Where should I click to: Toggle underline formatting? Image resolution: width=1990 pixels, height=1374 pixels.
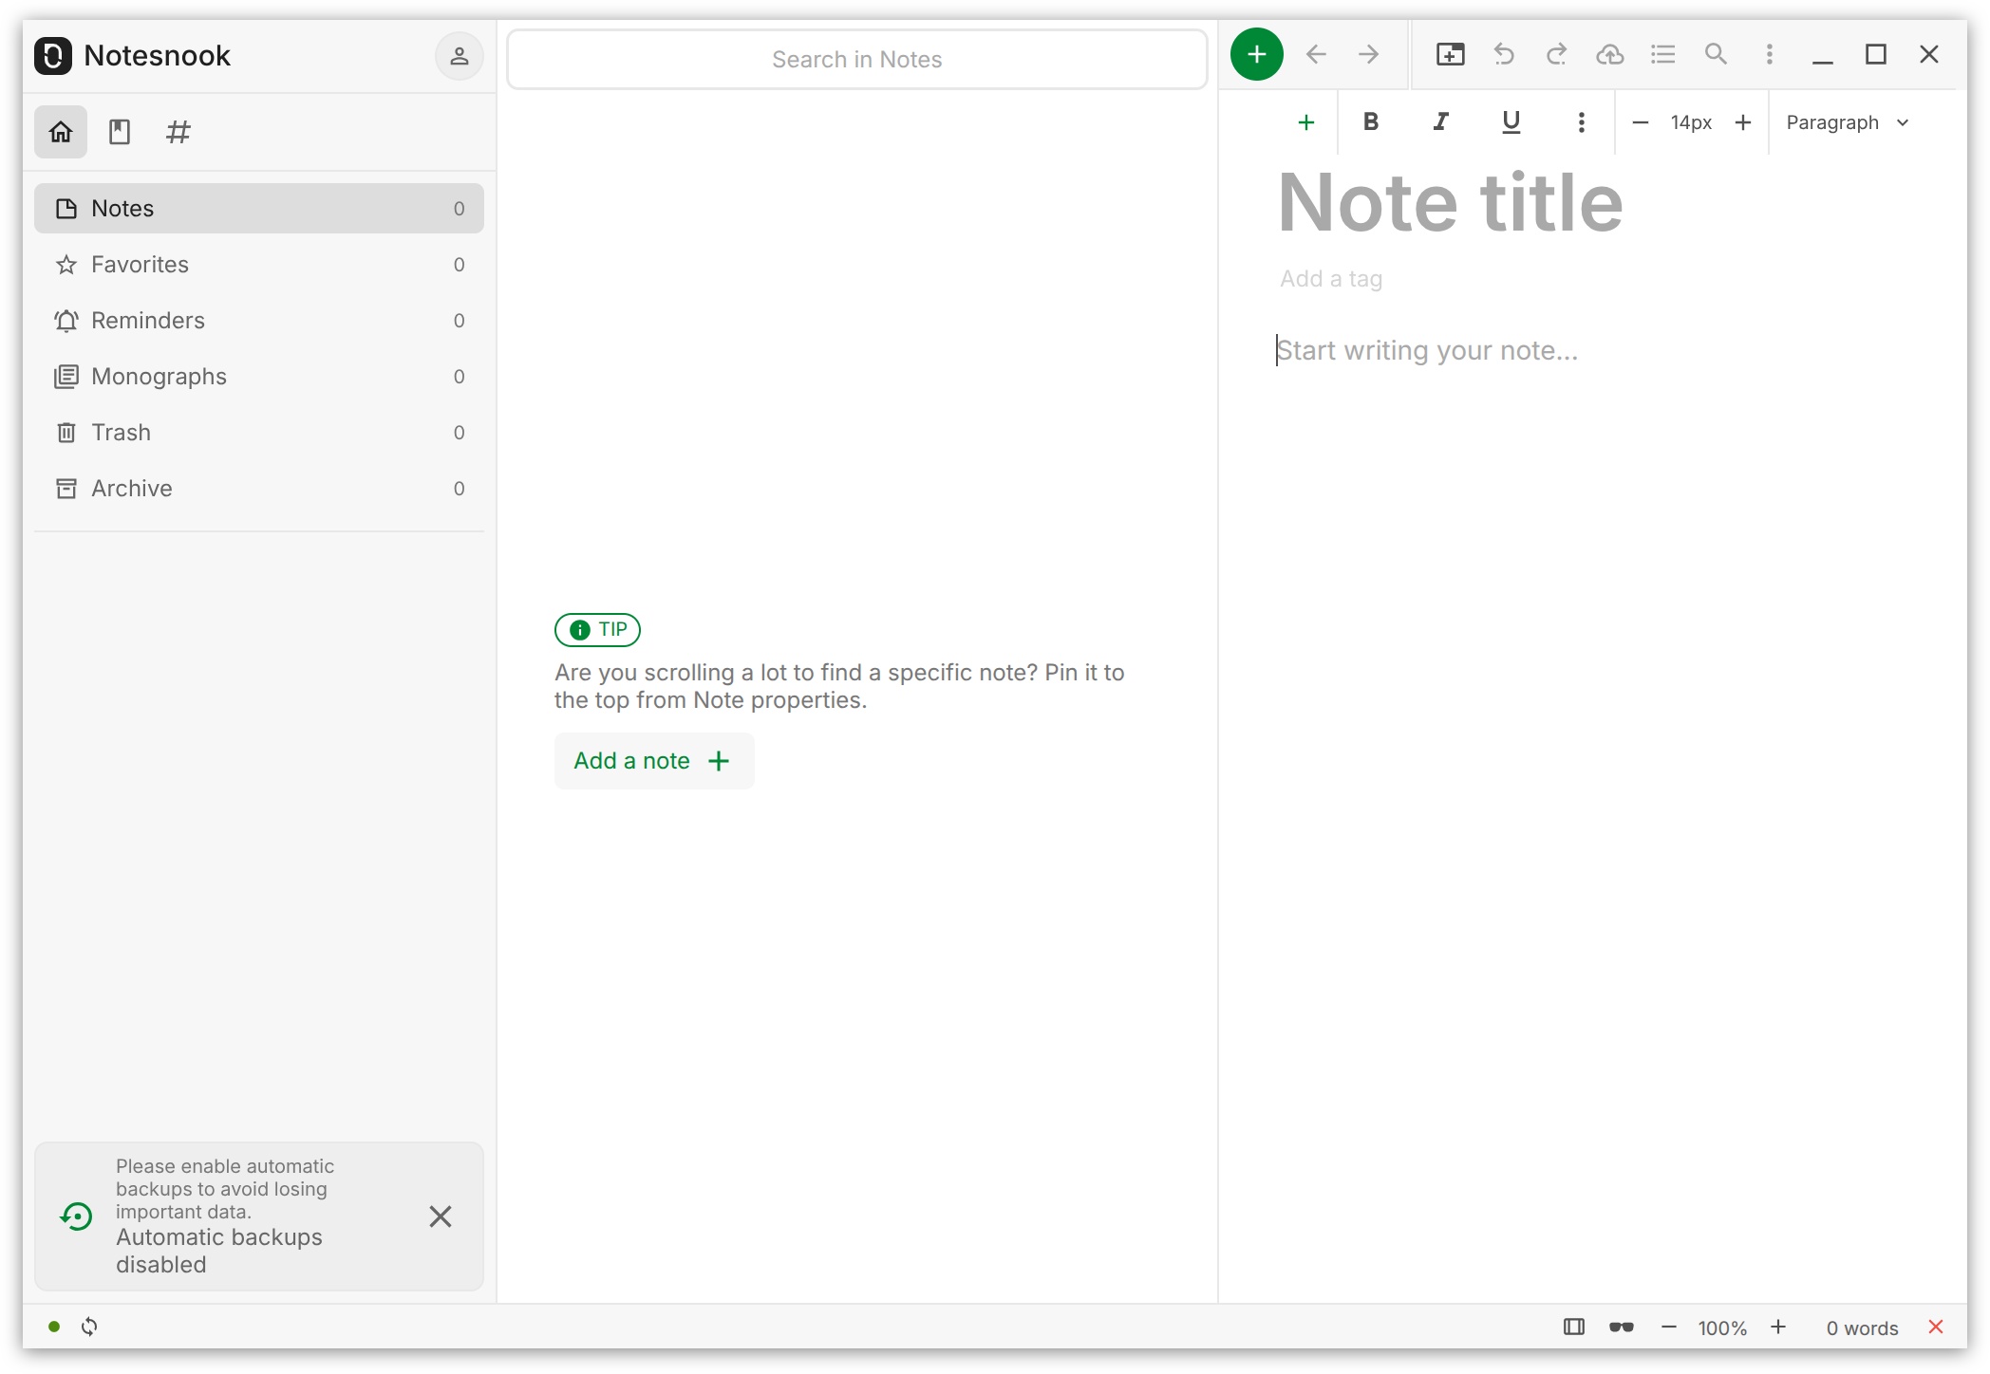tap(1511, 122)
